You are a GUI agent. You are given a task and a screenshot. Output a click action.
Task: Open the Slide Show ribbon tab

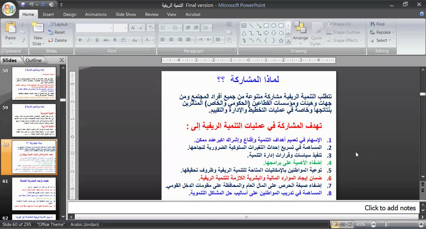126,14
